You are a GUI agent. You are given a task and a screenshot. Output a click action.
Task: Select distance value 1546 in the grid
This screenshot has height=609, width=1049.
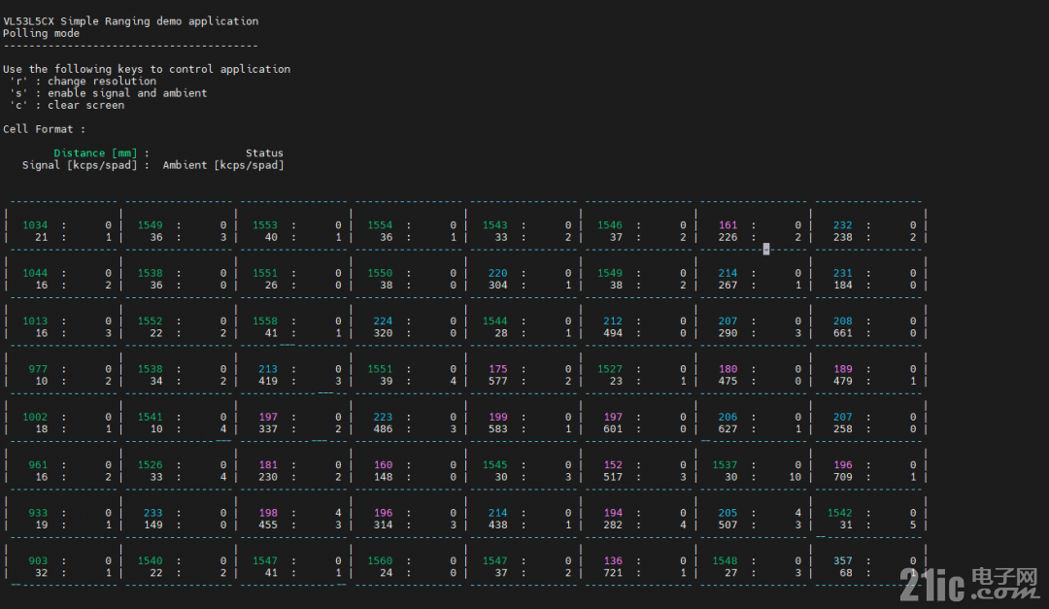click(610, 225)
